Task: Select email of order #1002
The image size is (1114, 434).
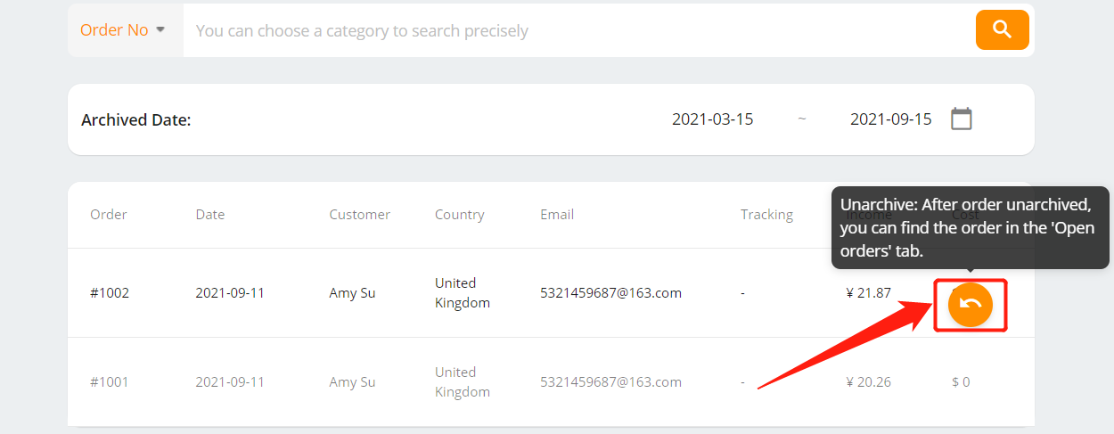Action: click(x=611, y=292)
